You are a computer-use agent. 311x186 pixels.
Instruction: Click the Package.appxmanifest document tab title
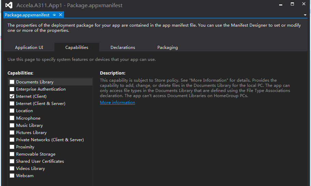pyautogui.click(x=27, y=15)
